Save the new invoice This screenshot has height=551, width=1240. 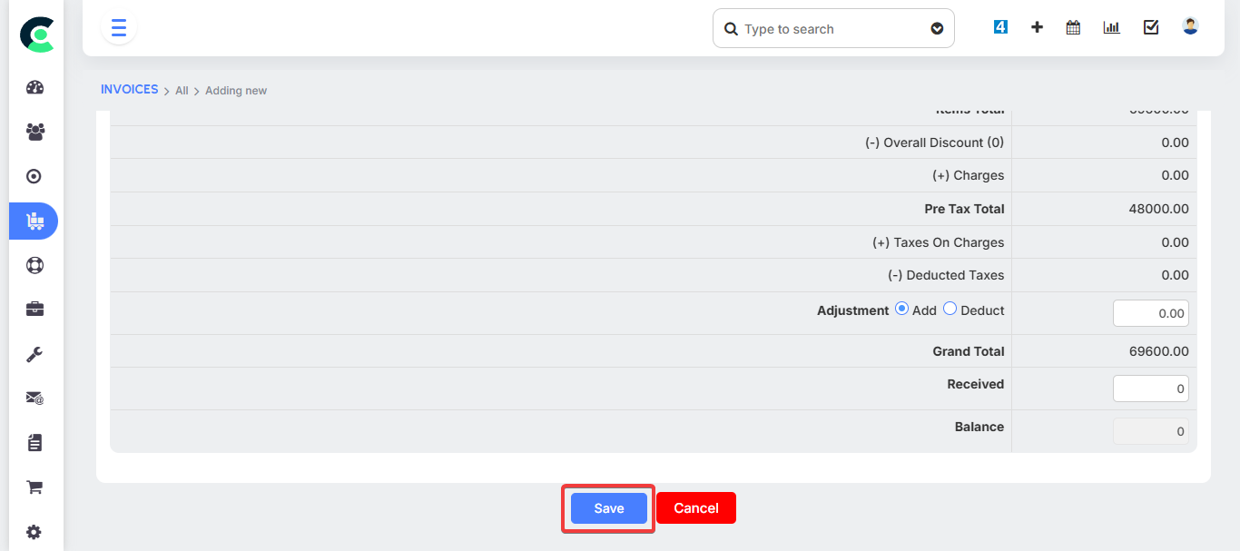pos(607,507)
